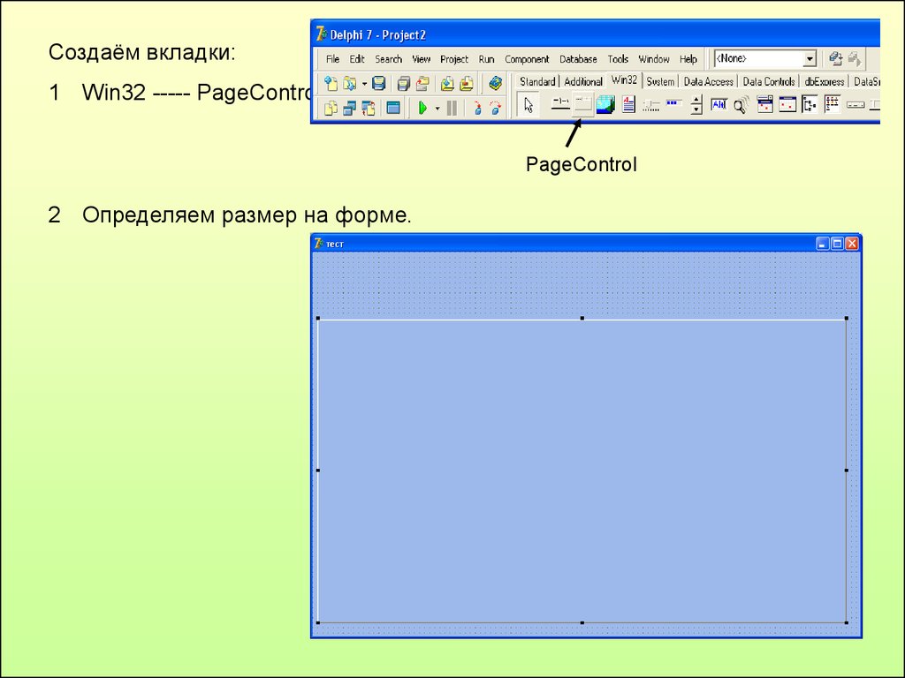Viewport: 905px width, 678px height.
Task: Click the Trace Into debug icon
Action: (x=477, y=108)
